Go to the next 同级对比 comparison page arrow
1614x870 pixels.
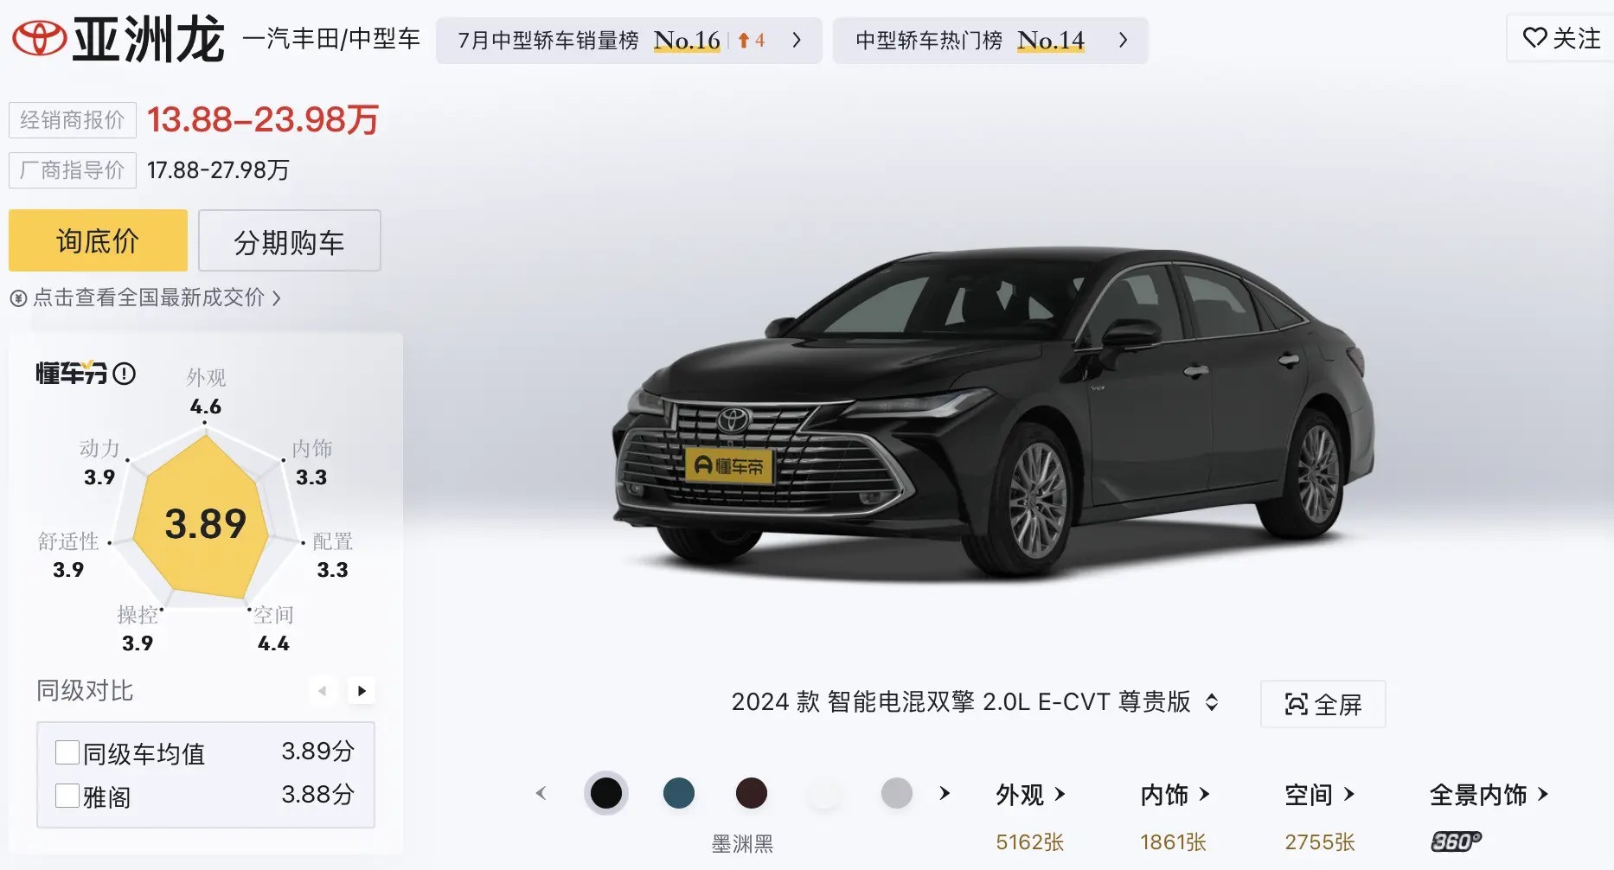point(362,691)
